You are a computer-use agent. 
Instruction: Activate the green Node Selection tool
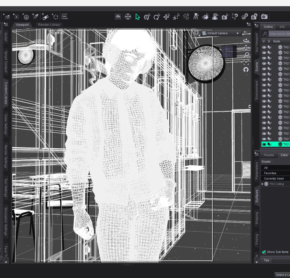point(138,17)
